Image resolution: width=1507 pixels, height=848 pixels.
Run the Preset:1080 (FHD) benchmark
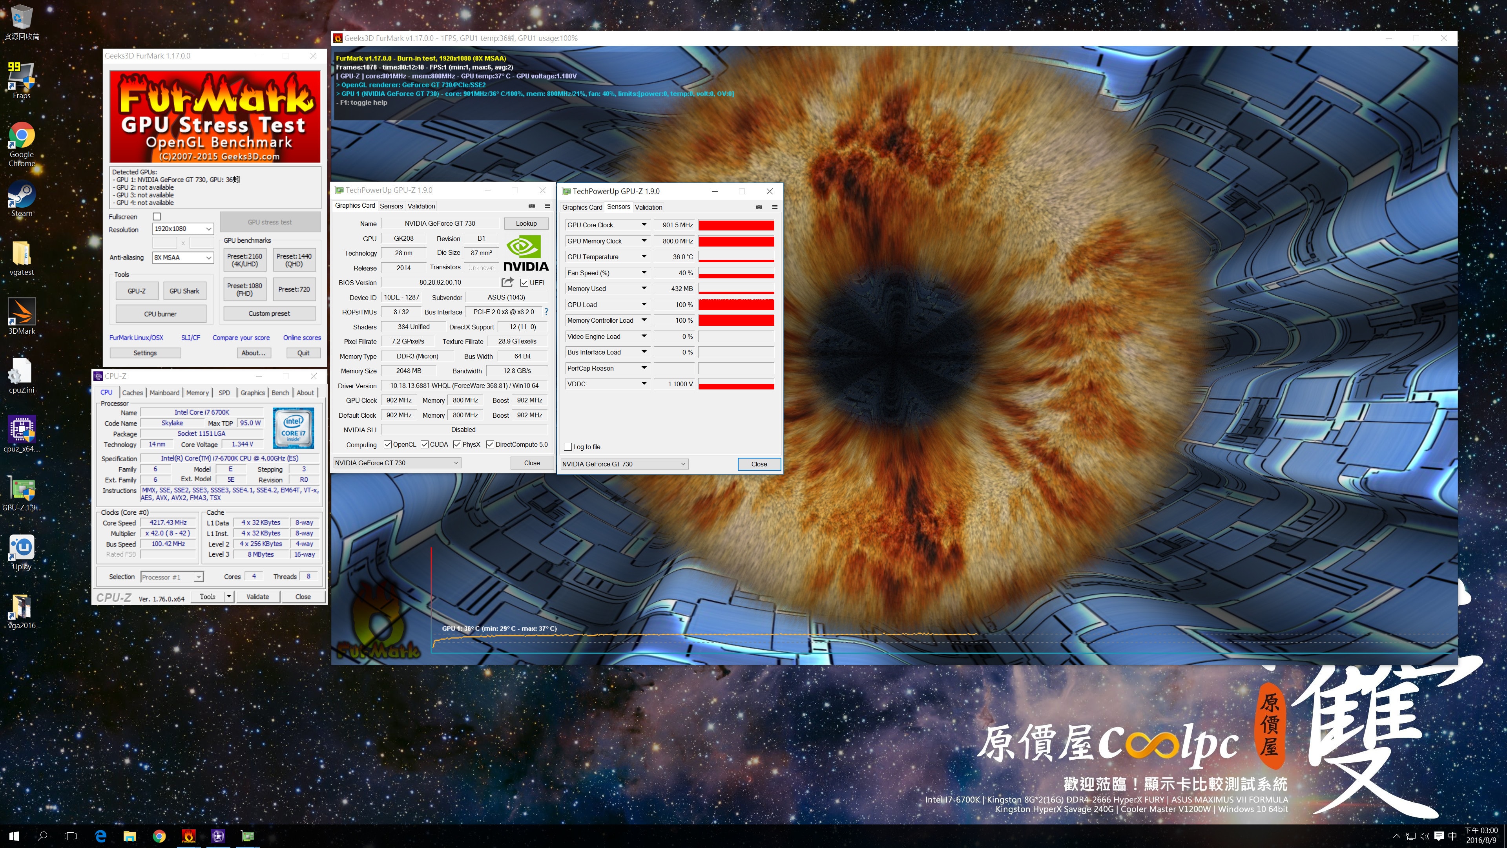pyautogui.click(x=244, y=290)
